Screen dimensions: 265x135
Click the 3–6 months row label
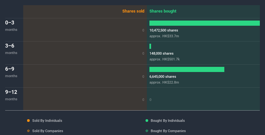11,49
